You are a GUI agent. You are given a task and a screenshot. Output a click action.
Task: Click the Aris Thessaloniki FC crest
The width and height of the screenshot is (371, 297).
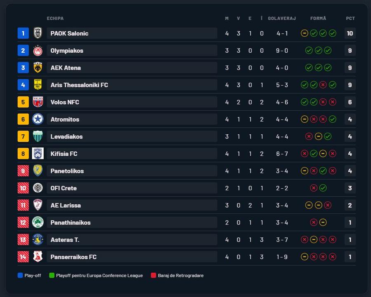click(38, 85)
